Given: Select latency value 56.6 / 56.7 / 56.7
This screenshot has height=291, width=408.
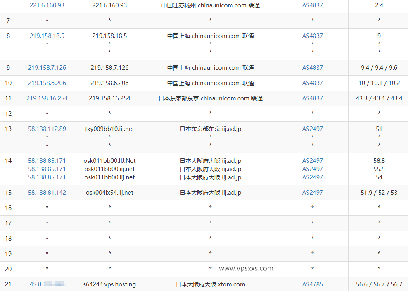Looking at the screenshot, I should [x=379, y=284].
